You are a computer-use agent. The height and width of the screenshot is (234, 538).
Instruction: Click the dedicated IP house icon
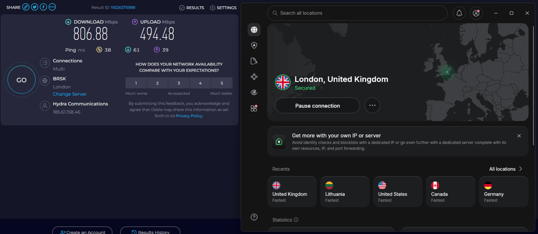(279, 141)
